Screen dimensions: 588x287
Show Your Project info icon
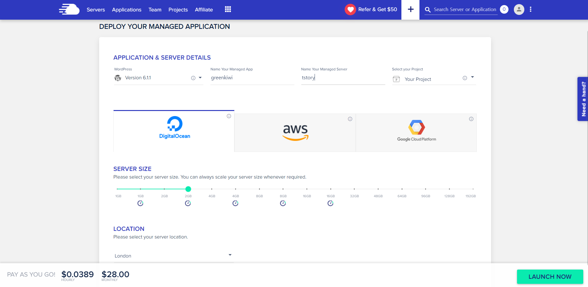coord(465,78)
